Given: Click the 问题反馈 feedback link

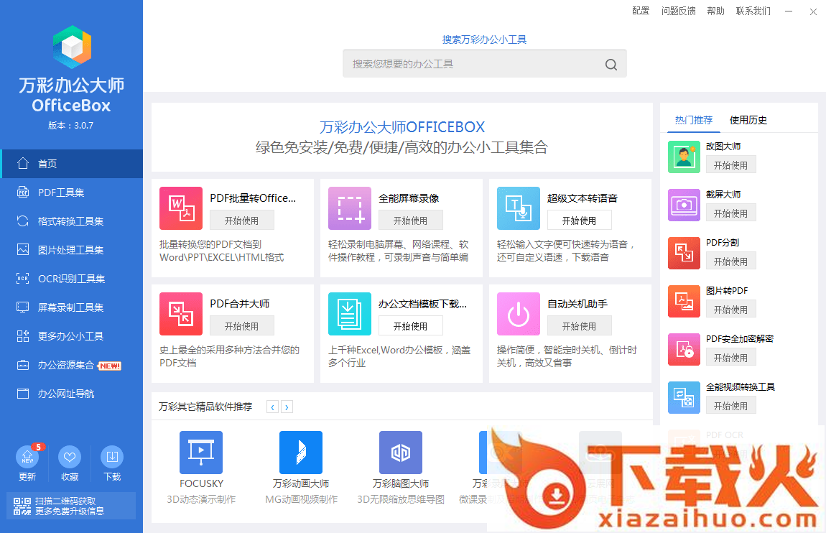Looking at the screenshot, I should click(x=679, y=11).
